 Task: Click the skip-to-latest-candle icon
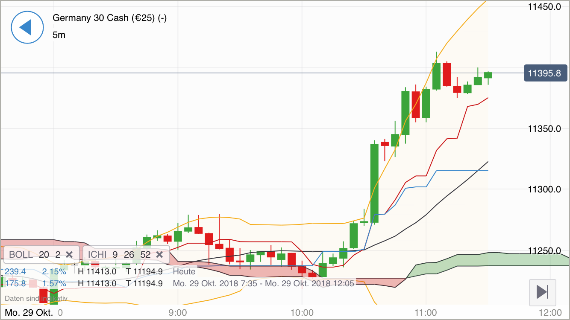pos(542,293)
